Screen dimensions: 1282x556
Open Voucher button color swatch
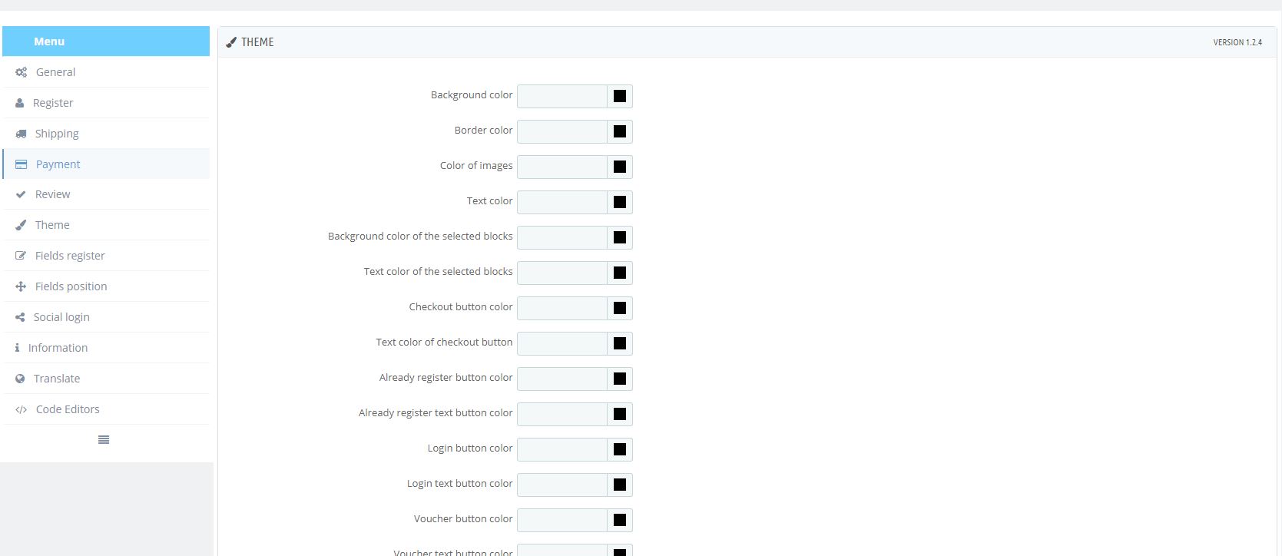coord(620,520)
